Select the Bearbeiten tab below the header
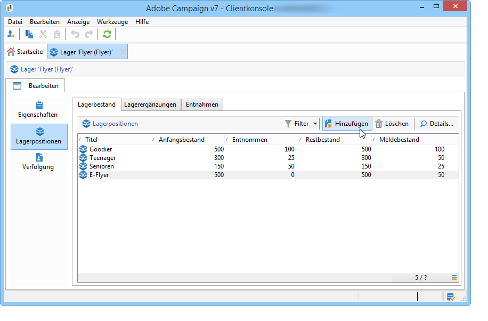 35,86
